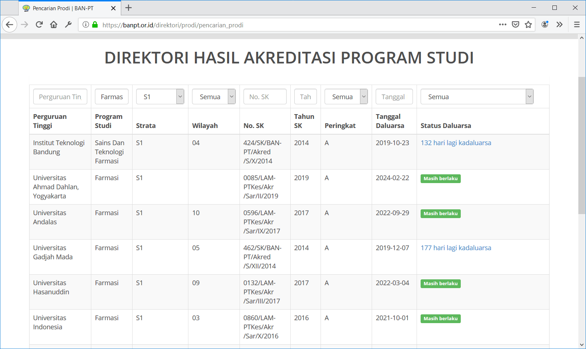
Task: Select SK number 424/SK/BAN-PT/Akred/S/X/2014
Action: pos(263,152)
